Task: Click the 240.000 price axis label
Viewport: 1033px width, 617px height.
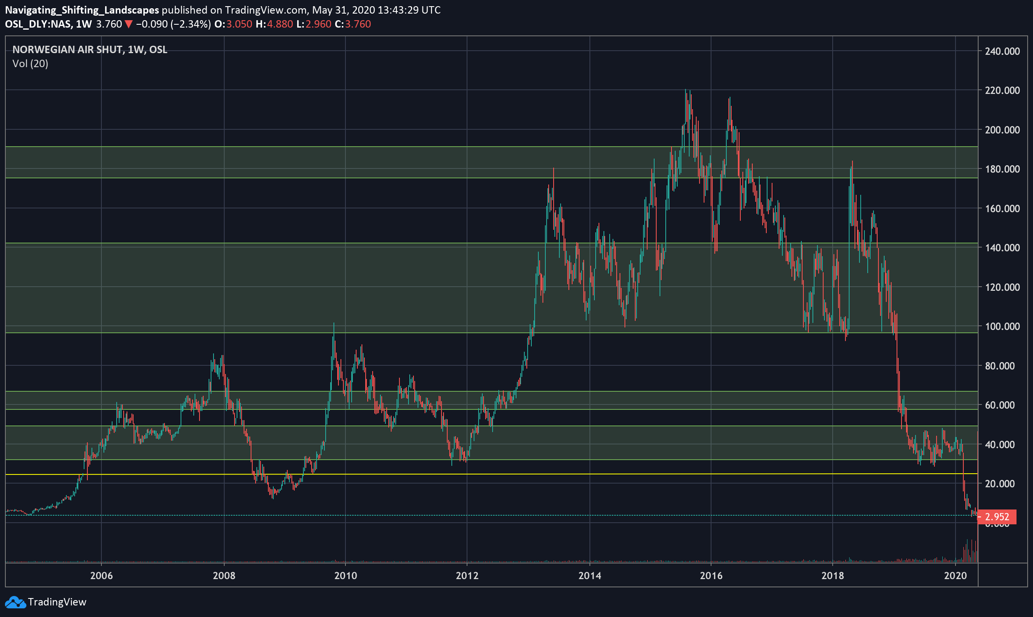Action: (x=1002, y=51)
